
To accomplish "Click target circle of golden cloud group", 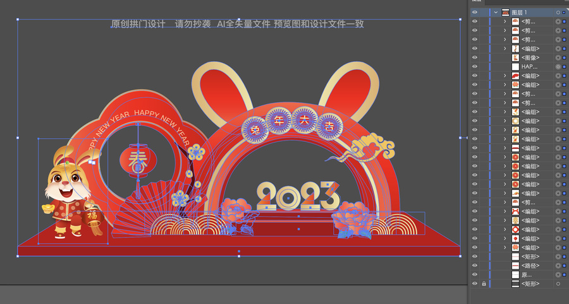I will click(558, 193).
